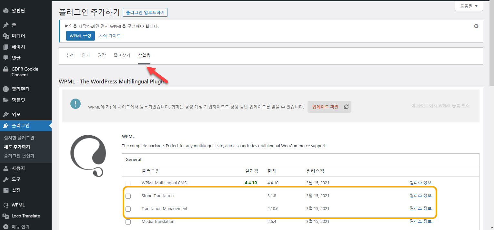Viewport: 494px width, 230px height.
Task: Click version 2.10.6 cell
Action: point(273,208)
